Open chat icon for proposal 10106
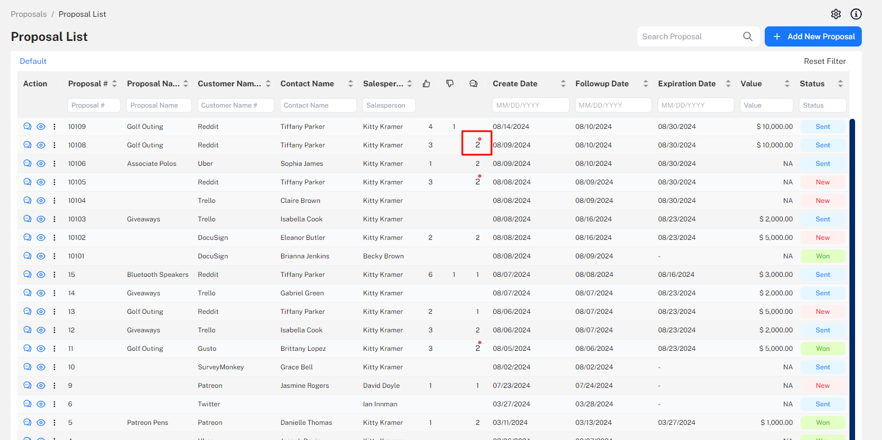Screen dimensions: 882x440 coord(27,164)
